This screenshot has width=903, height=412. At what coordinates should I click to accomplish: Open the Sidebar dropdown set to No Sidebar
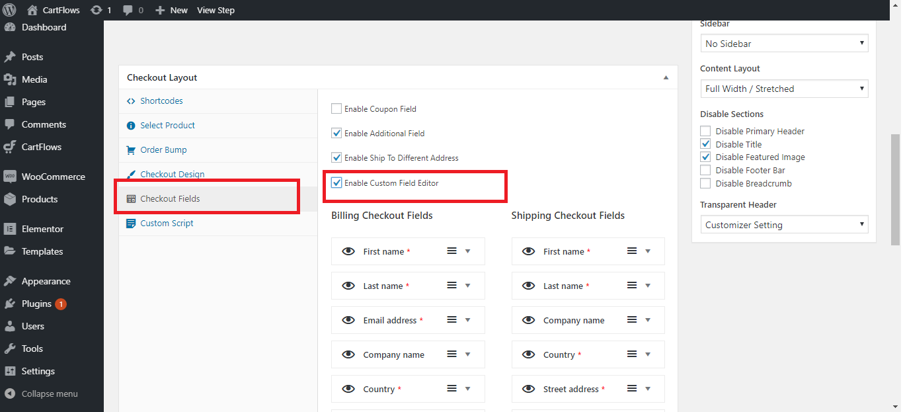pos(783,43)
